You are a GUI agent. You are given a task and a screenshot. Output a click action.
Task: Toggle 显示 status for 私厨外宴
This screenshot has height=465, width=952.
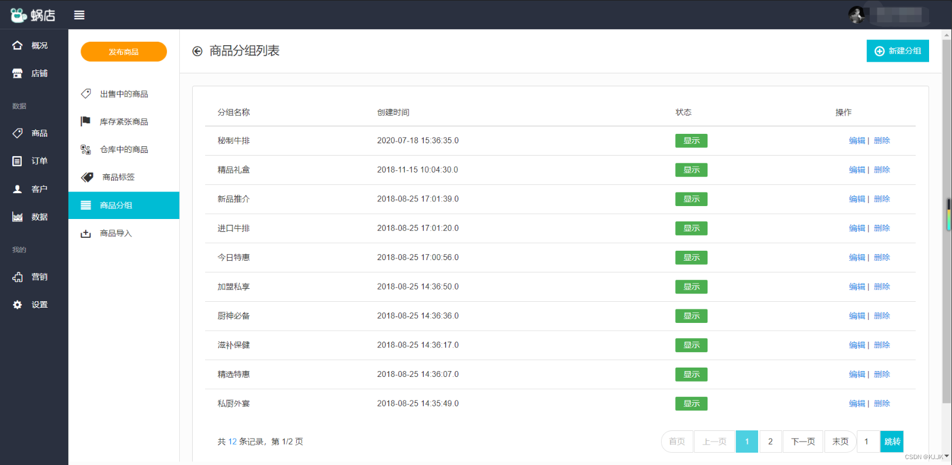691,404
